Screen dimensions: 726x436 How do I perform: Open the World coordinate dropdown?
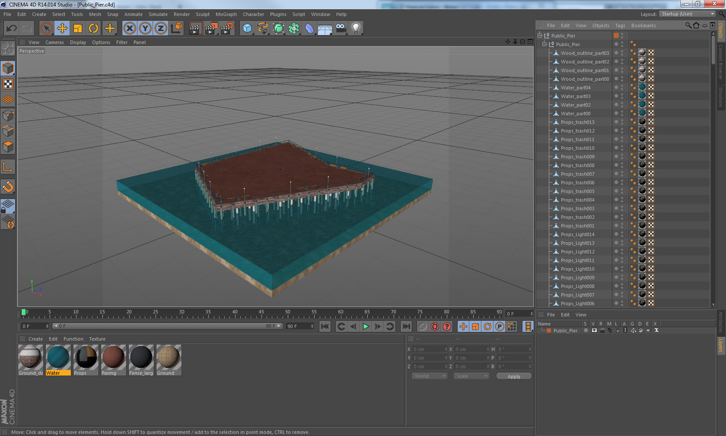[x=430, y=376]
